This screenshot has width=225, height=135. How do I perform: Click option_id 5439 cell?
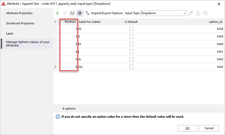click(220, 36)
